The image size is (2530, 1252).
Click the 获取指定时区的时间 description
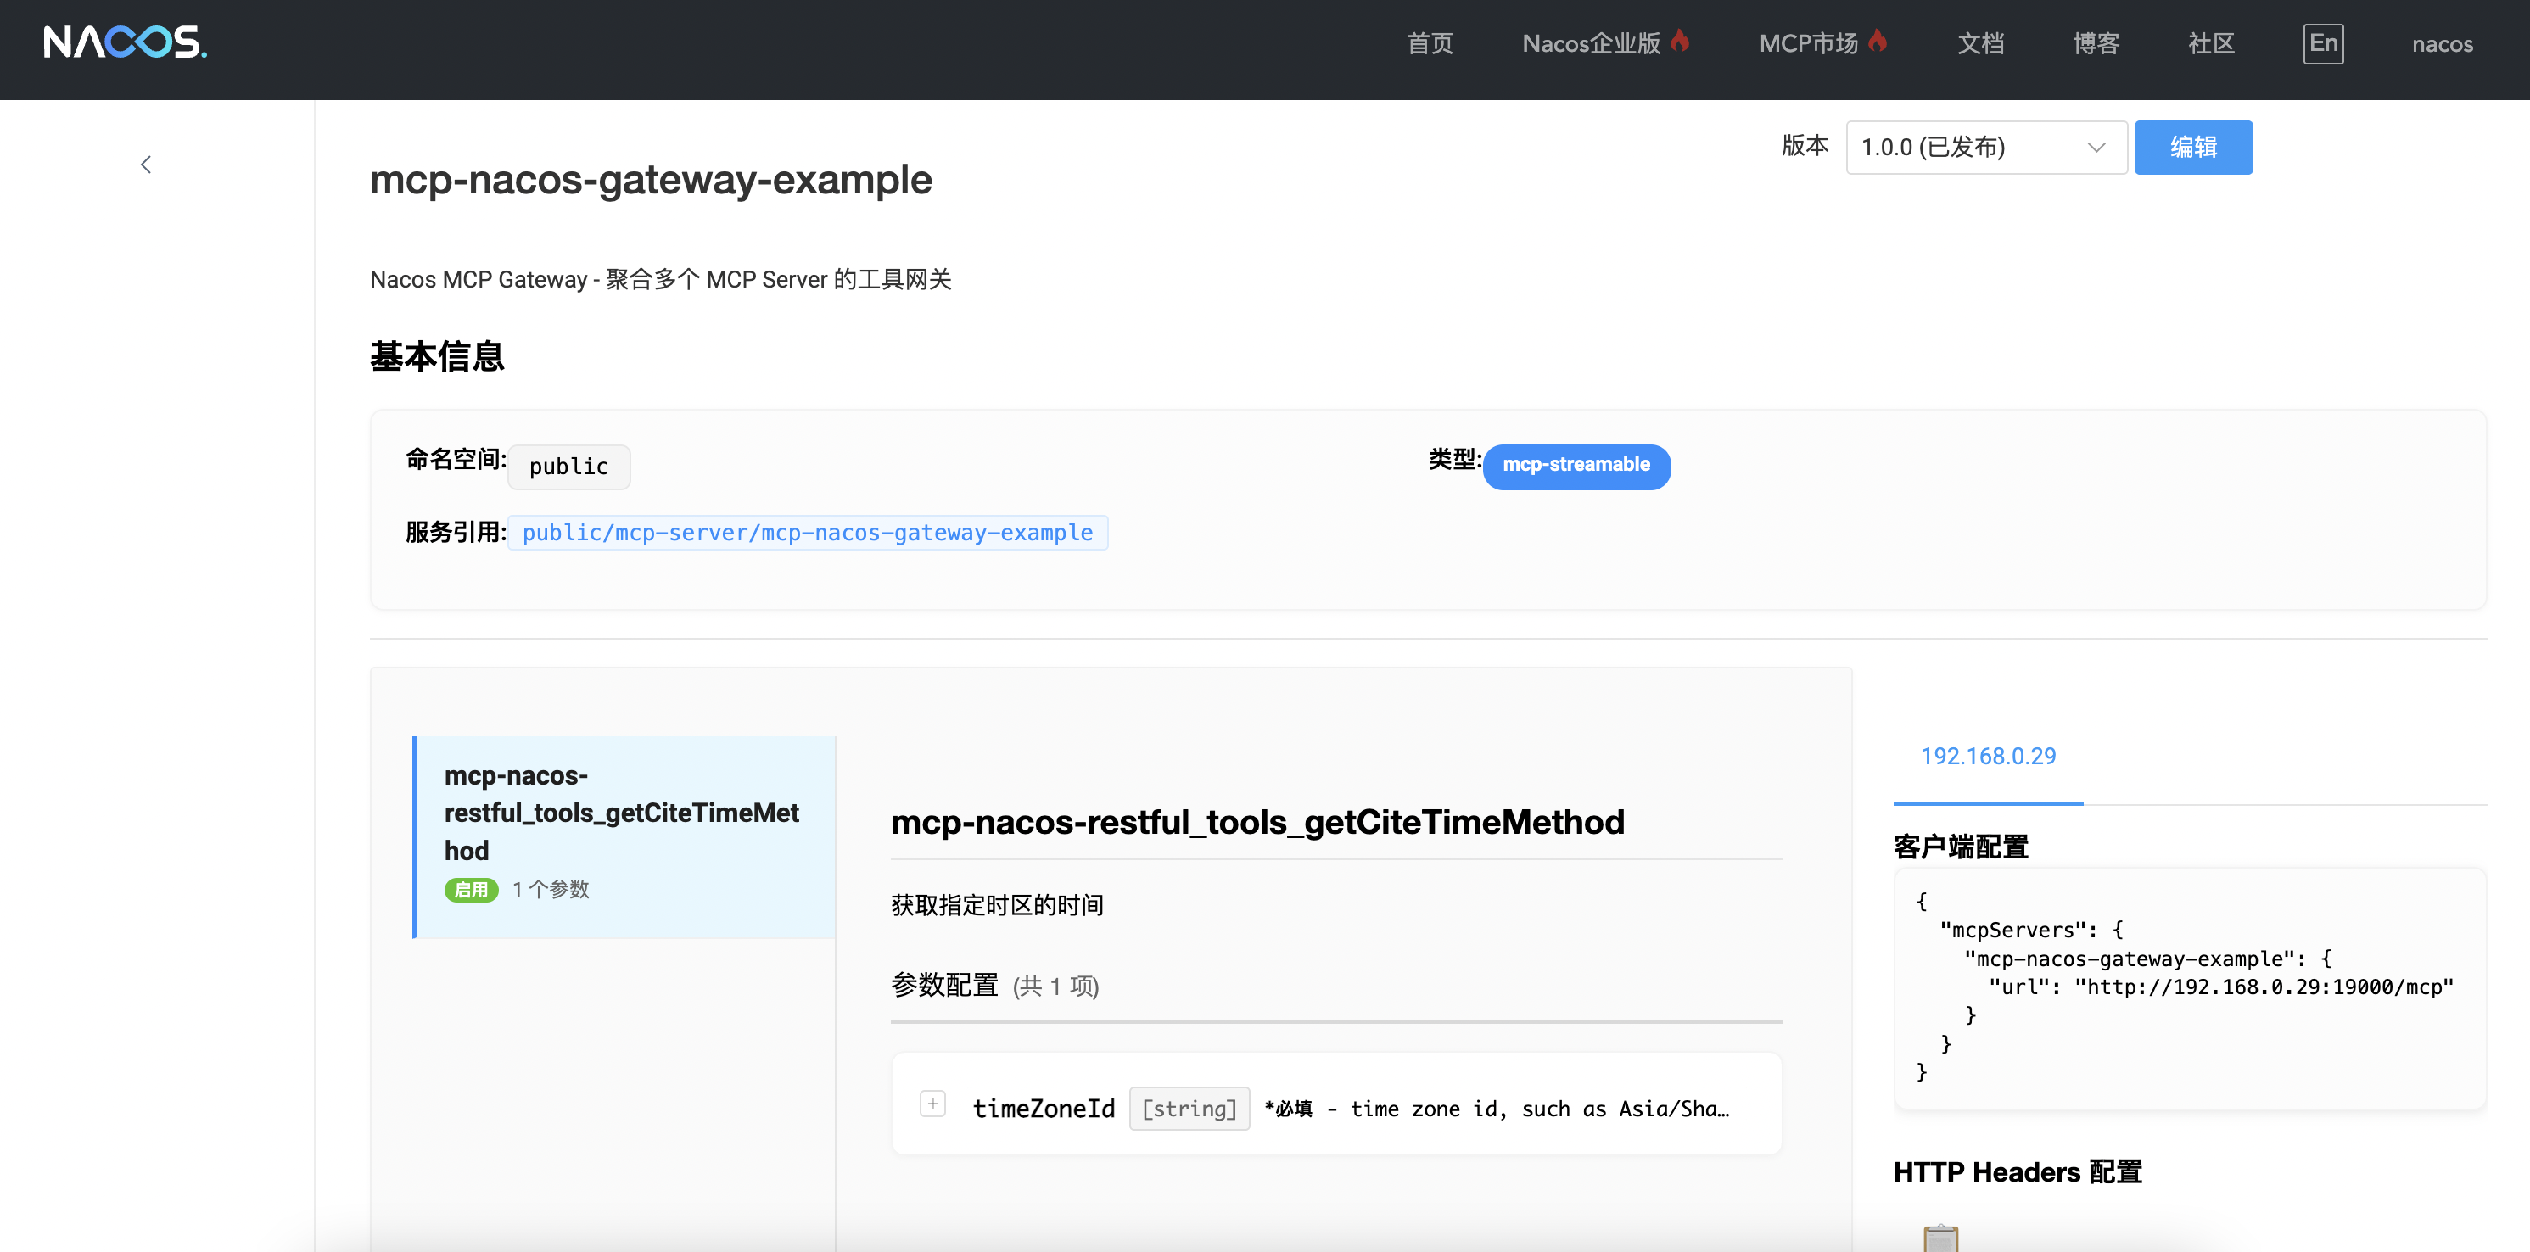[x=997, y=904]
